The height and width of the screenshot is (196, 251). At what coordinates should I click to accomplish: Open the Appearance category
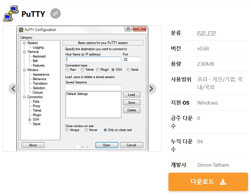tap(41, 74)
